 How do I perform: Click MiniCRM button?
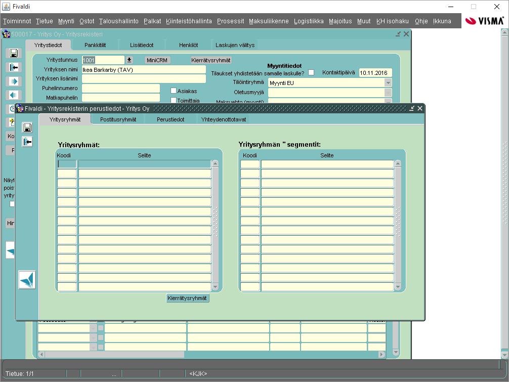tap(157, 60)
